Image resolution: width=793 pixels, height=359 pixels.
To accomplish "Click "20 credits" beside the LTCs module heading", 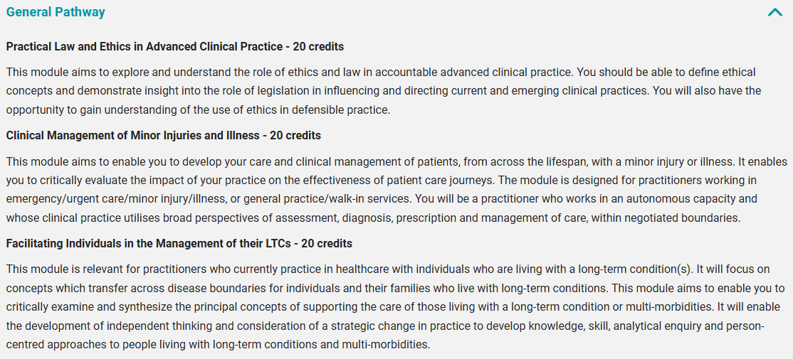I will click(x=327, y=243).
